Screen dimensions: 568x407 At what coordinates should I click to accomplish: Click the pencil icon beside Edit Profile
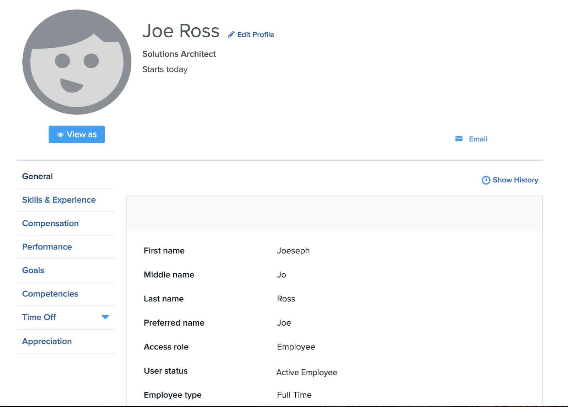[231, 34]
